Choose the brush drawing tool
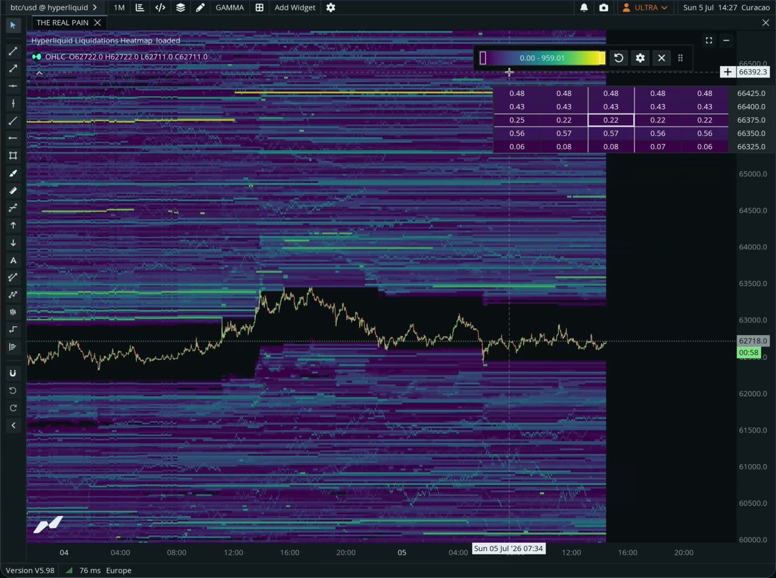776x578 pixels. point(13,173)
